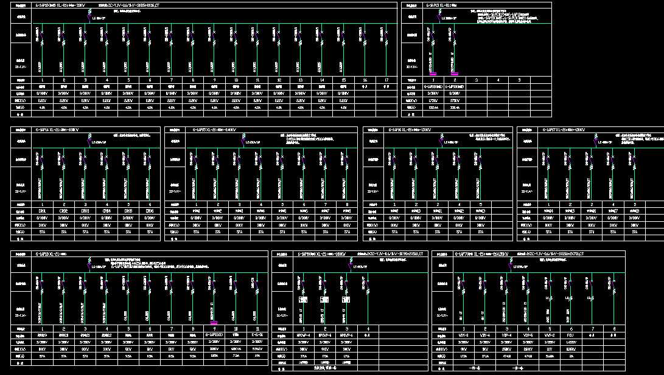664x375 pixels.
Task: Select the CR01 circuit name cell
Action: click(x=43, y=212)
